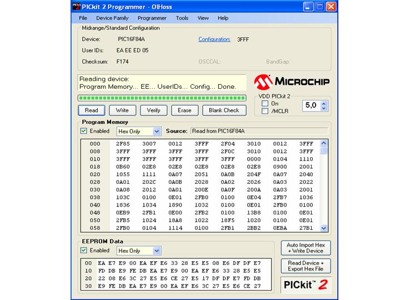Select program memory cell 18F5
Screen dimensions: 400x300
point(228,220)
